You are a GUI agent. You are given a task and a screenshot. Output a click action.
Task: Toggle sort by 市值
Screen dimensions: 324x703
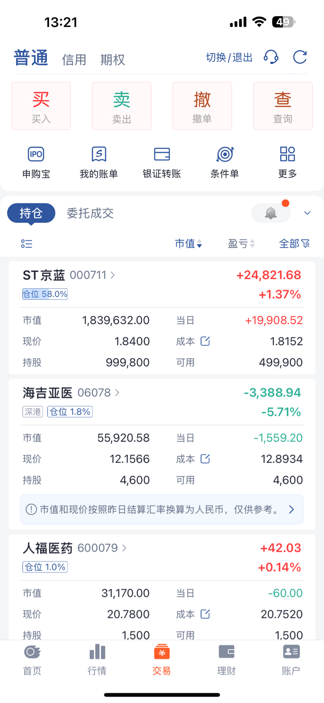point(188,244)
